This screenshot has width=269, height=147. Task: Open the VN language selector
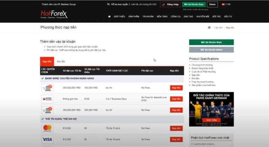coord(226,5)
